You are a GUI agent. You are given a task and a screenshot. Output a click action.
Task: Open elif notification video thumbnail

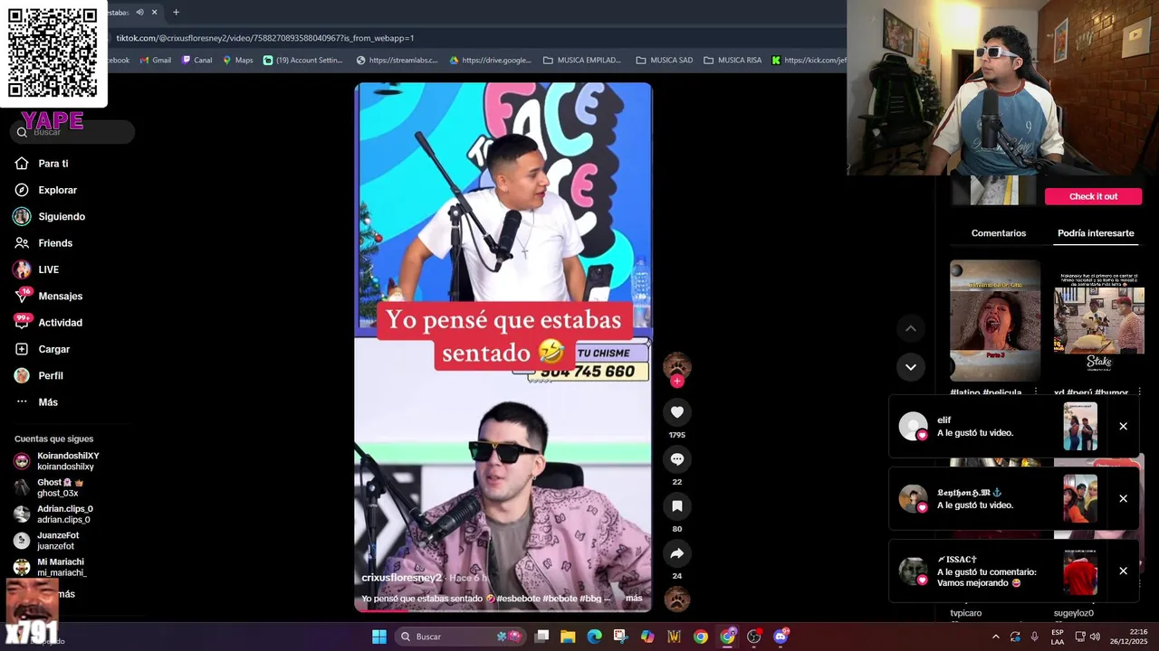pyautogui.click(x=1080, y=426)
